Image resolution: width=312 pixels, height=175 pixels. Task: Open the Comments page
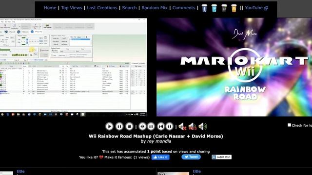(x=184, y=8)
